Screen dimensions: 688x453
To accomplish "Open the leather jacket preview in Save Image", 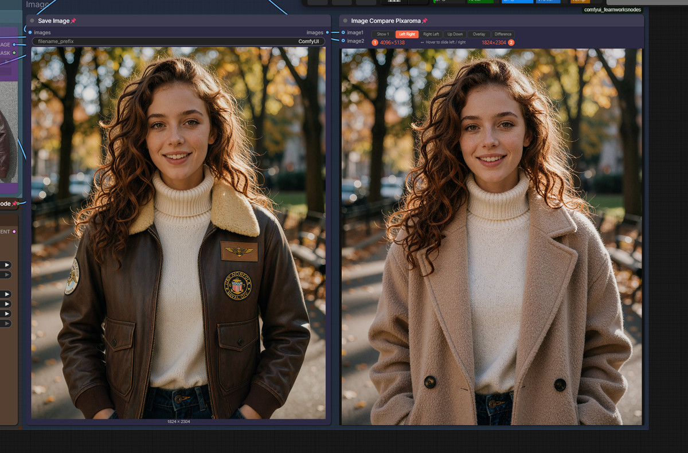I will tap(178, 233).
